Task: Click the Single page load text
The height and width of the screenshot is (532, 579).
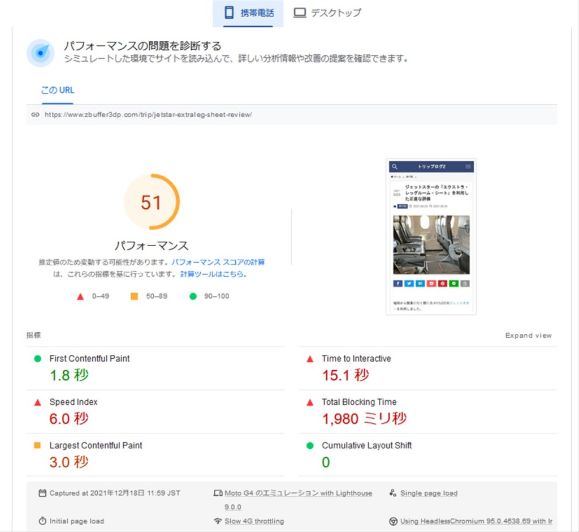Action: [x=429, y=493]
